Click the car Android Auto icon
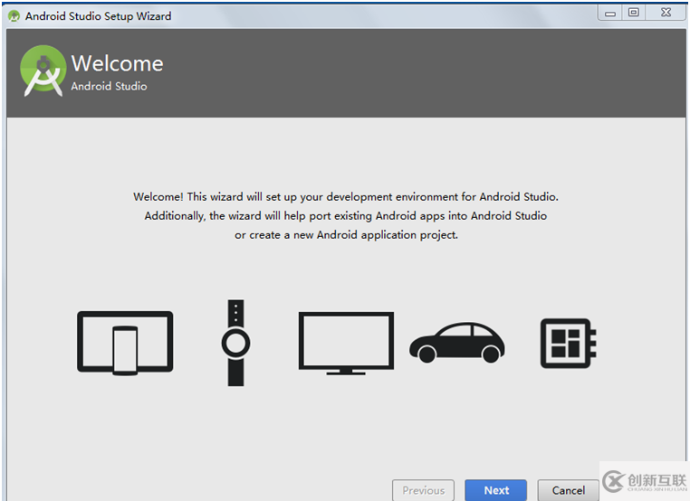This screenshot has height=501, width=690. 457,343
